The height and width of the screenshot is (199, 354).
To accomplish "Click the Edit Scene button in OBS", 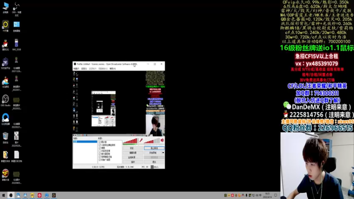I will [133, 153].
